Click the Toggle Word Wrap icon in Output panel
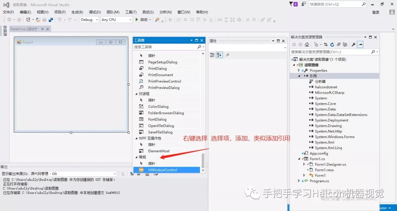 (155, 174)
